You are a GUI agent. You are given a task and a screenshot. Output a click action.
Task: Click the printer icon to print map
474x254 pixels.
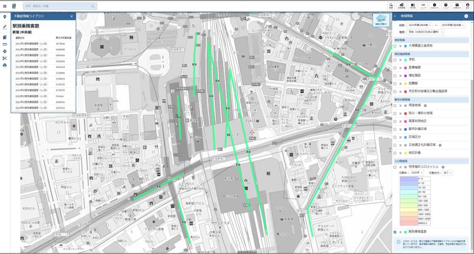click(x=5, y=65)
